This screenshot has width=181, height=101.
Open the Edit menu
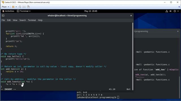pyautogui.click(x=9, y=20)
